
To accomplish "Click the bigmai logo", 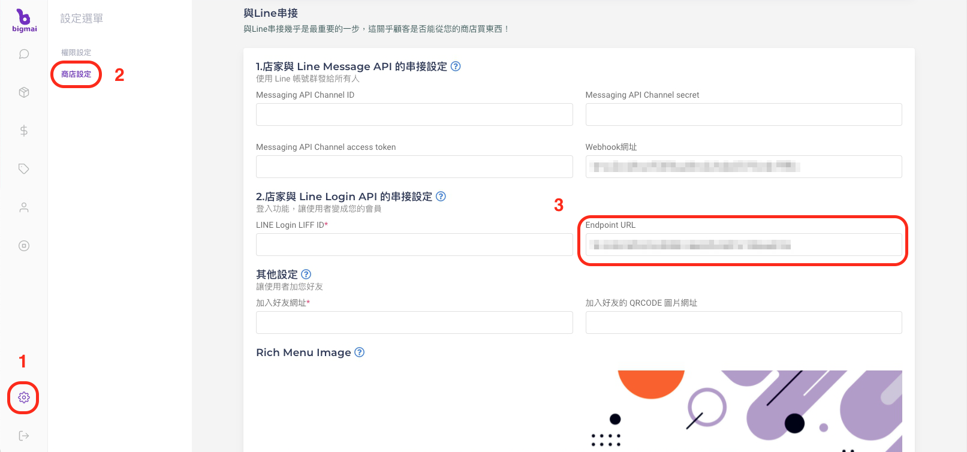I will pos(24,20).
